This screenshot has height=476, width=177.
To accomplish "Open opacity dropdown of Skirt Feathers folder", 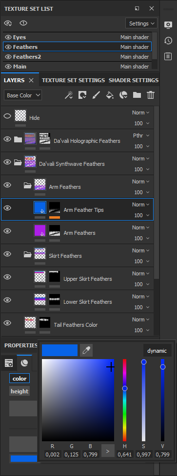I will coord(142,261).
